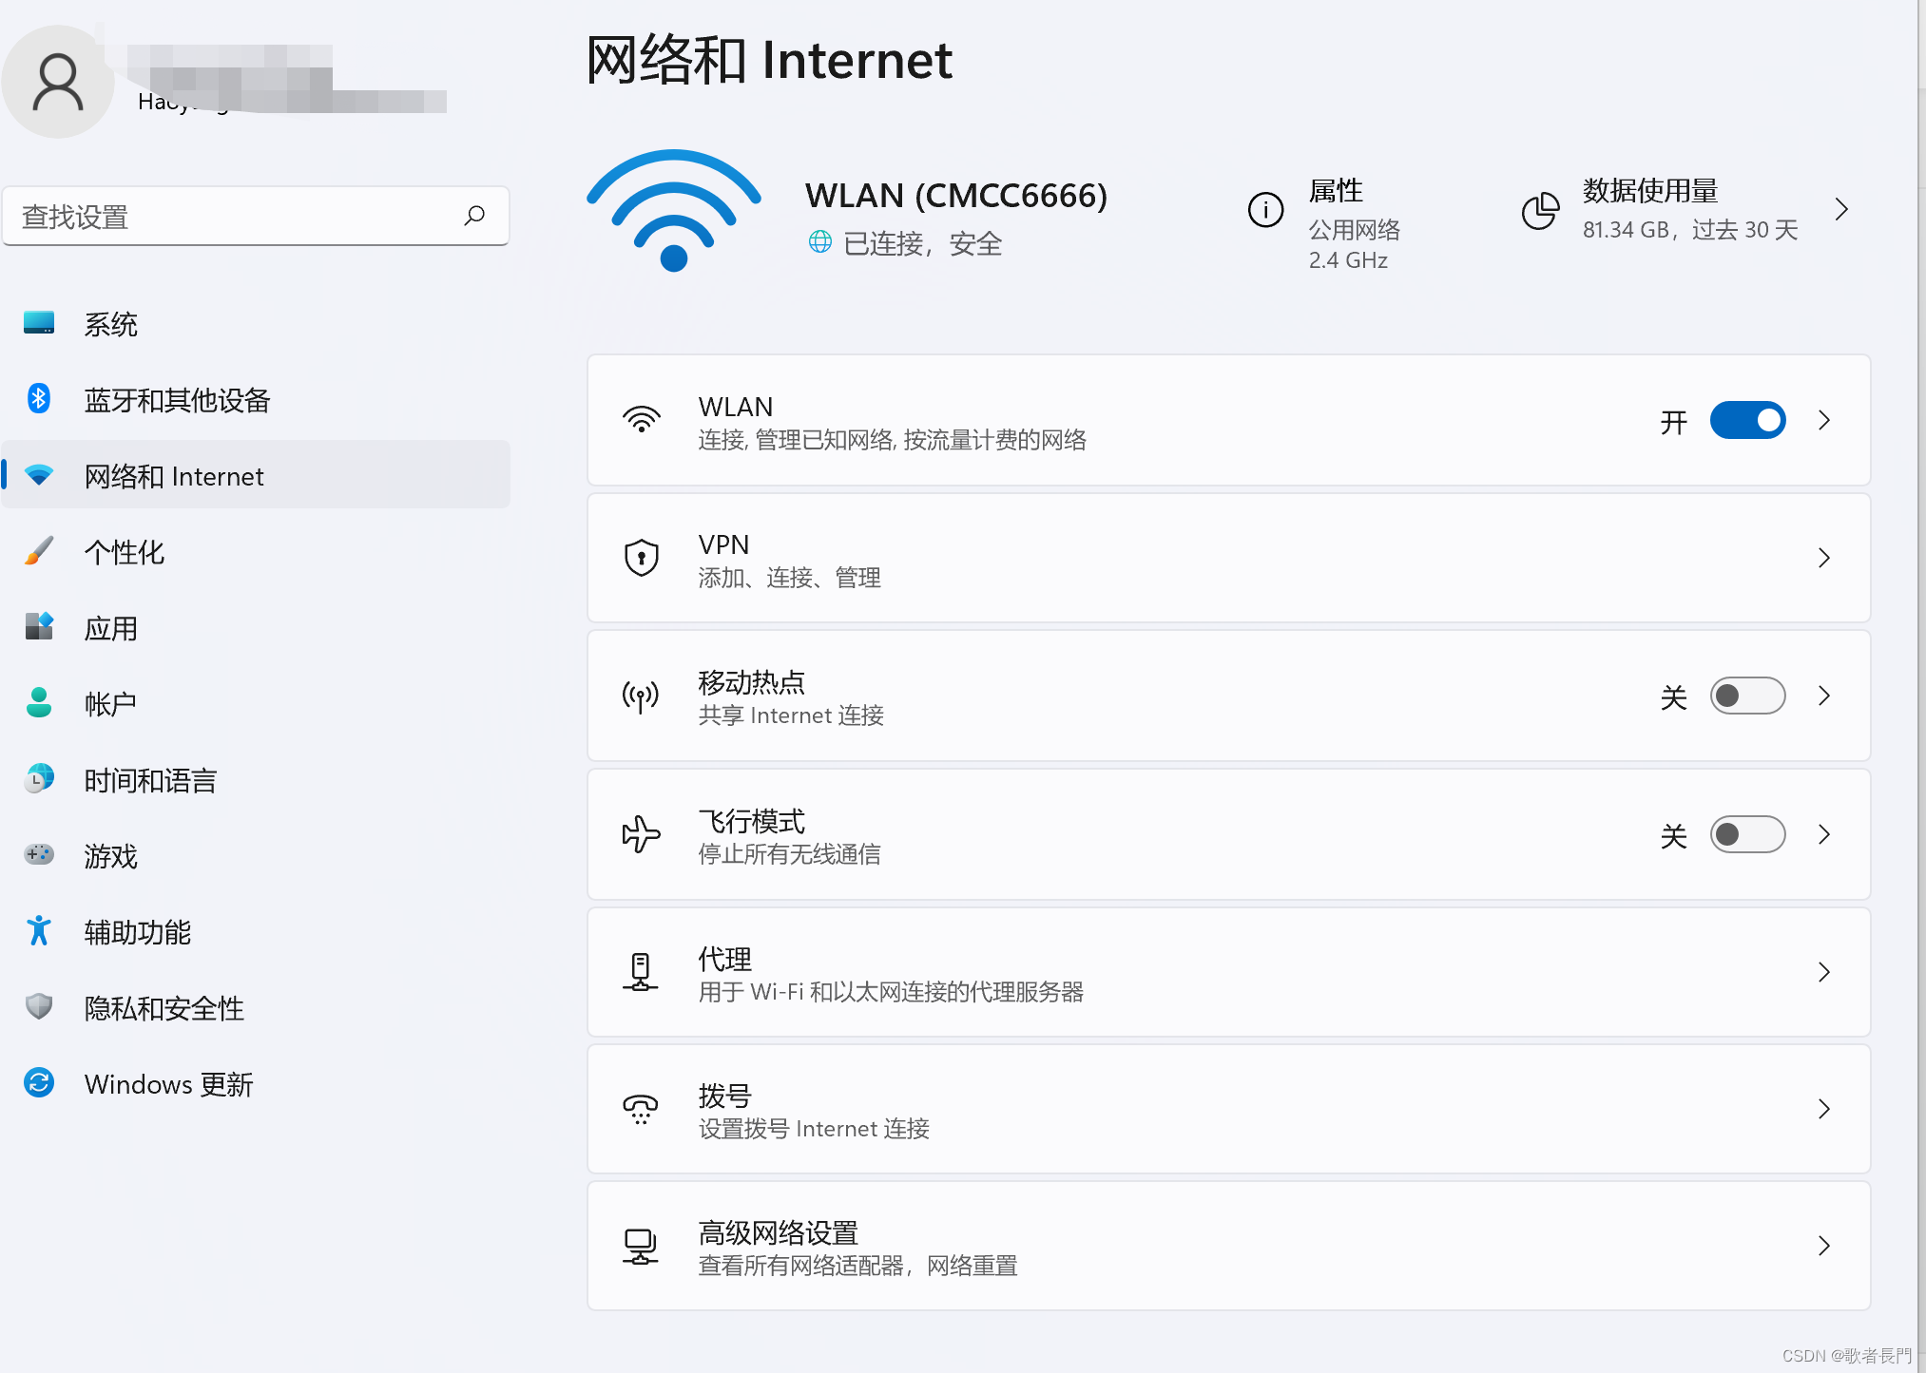Open data usage chevron arrow

(1841, 209)
